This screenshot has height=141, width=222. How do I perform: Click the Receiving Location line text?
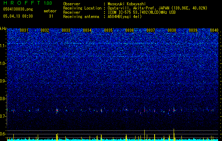coord(157,8)
